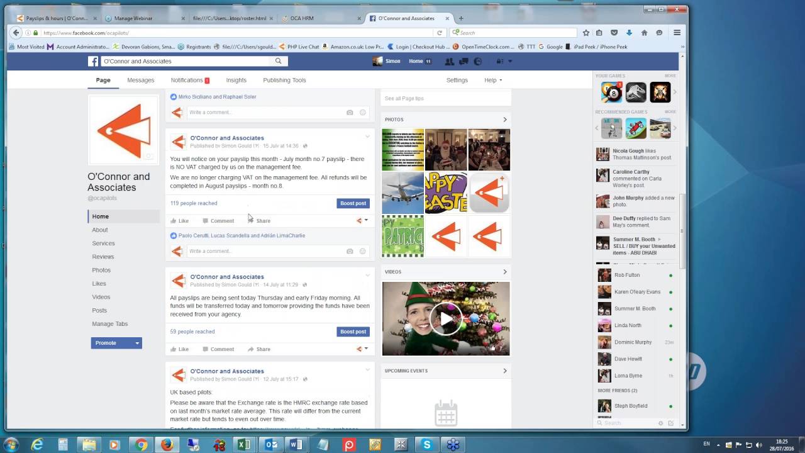Viewport: 805px width, 453px height.
Task: Expand the Promote button dropdown arrow
Action: coord(136,343)
